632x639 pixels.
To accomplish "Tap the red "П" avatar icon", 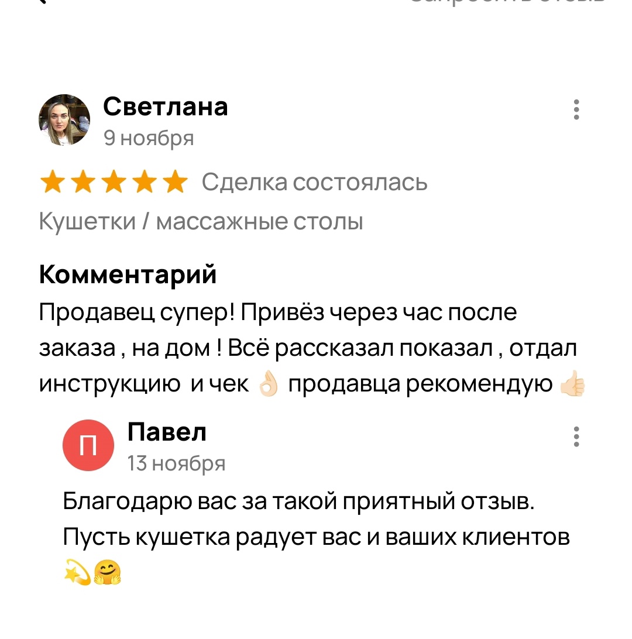I will coord(88,445).
